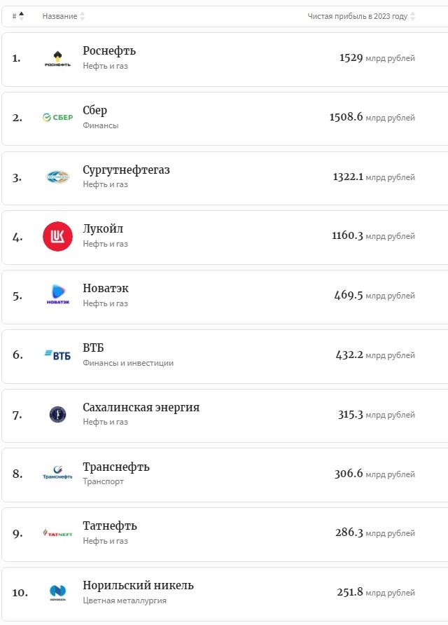The width and height of the screenshot is (448, 625).
Task: Click the Tatneft logo icon
Action: coord(57,533)
